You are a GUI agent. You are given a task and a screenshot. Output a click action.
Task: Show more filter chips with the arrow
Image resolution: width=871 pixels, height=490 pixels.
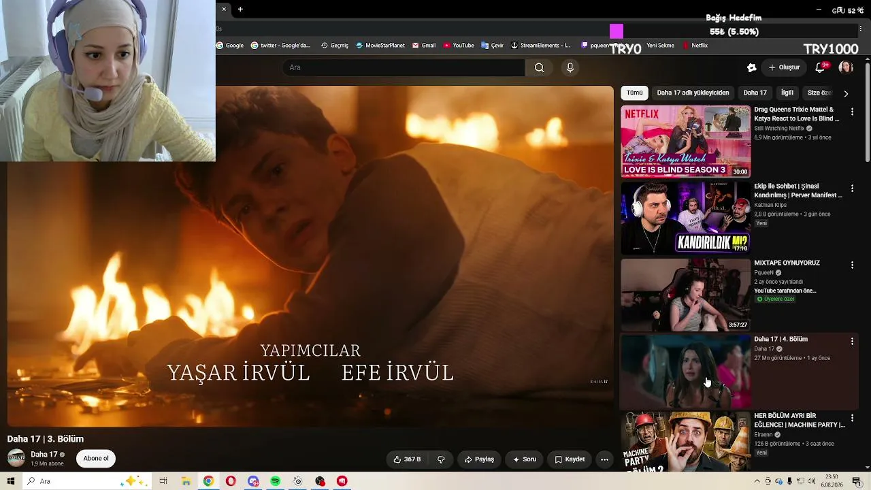click(846, 93)
